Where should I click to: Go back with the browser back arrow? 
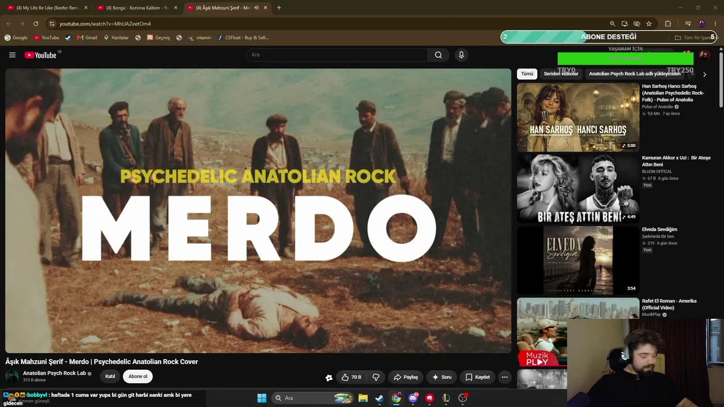coord(8,24)
